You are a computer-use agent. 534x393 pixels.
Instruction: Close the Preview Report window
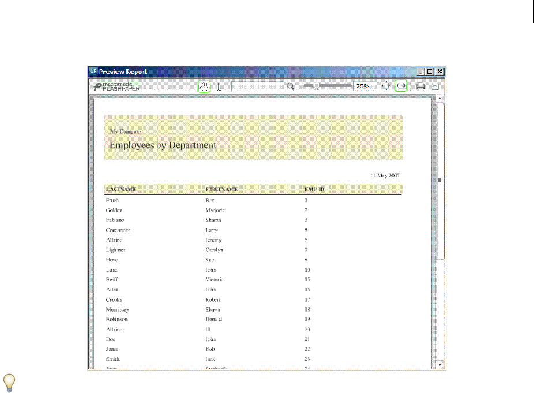[440, 72]
